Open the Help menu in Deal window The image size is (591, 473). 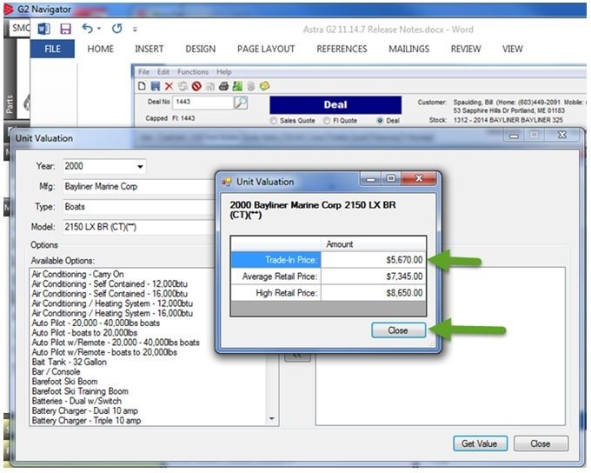tap(224, 71)
